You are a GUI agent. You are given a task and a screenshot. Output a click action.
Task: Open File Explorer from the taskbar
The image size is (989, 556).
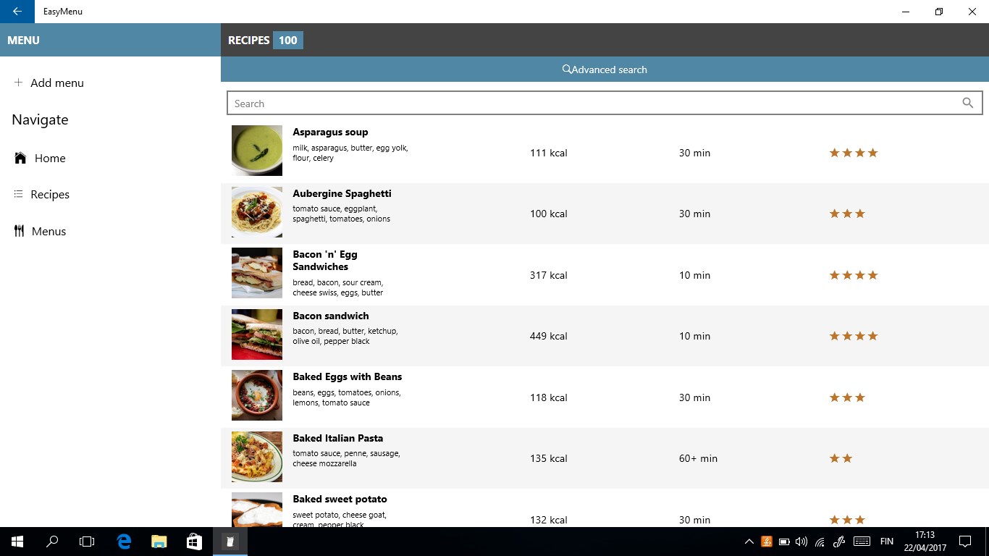click(x=159, y=541)
